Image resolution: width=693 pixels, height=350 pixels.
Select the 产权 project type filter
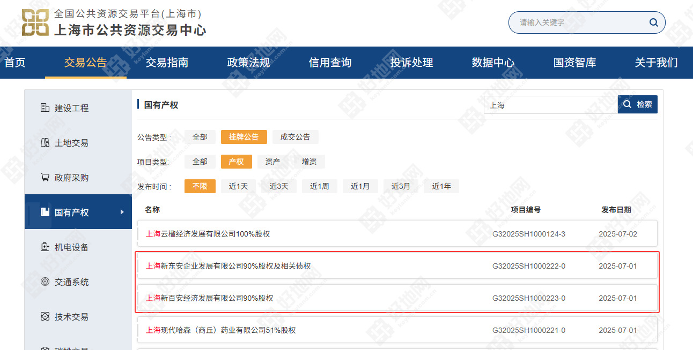[237, 162]
